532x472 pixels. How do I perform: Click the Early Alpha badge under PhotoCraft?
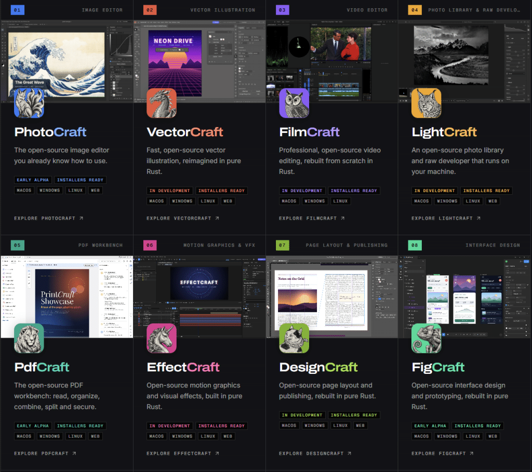[33, 180]
